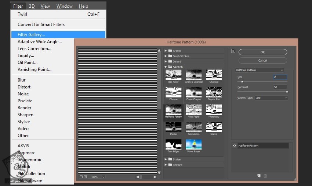Choose Liquify from the Filter menu
Image resolution: width=312 pixels, height=186 pixels.
[26, 56]
